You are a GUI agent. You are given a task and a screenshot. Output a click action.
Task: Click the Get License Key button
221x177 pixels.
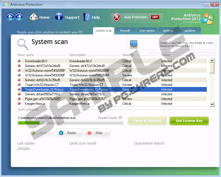(189, 121)
